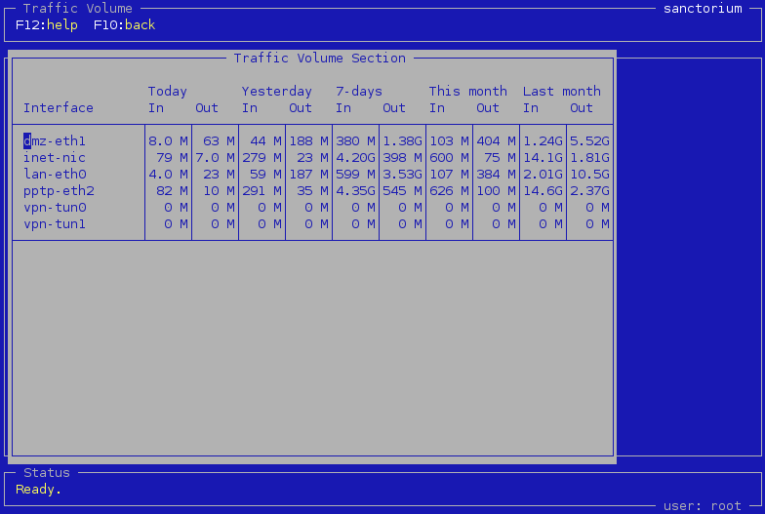Select the pptp-eth2 interface row

click(59, 191)
